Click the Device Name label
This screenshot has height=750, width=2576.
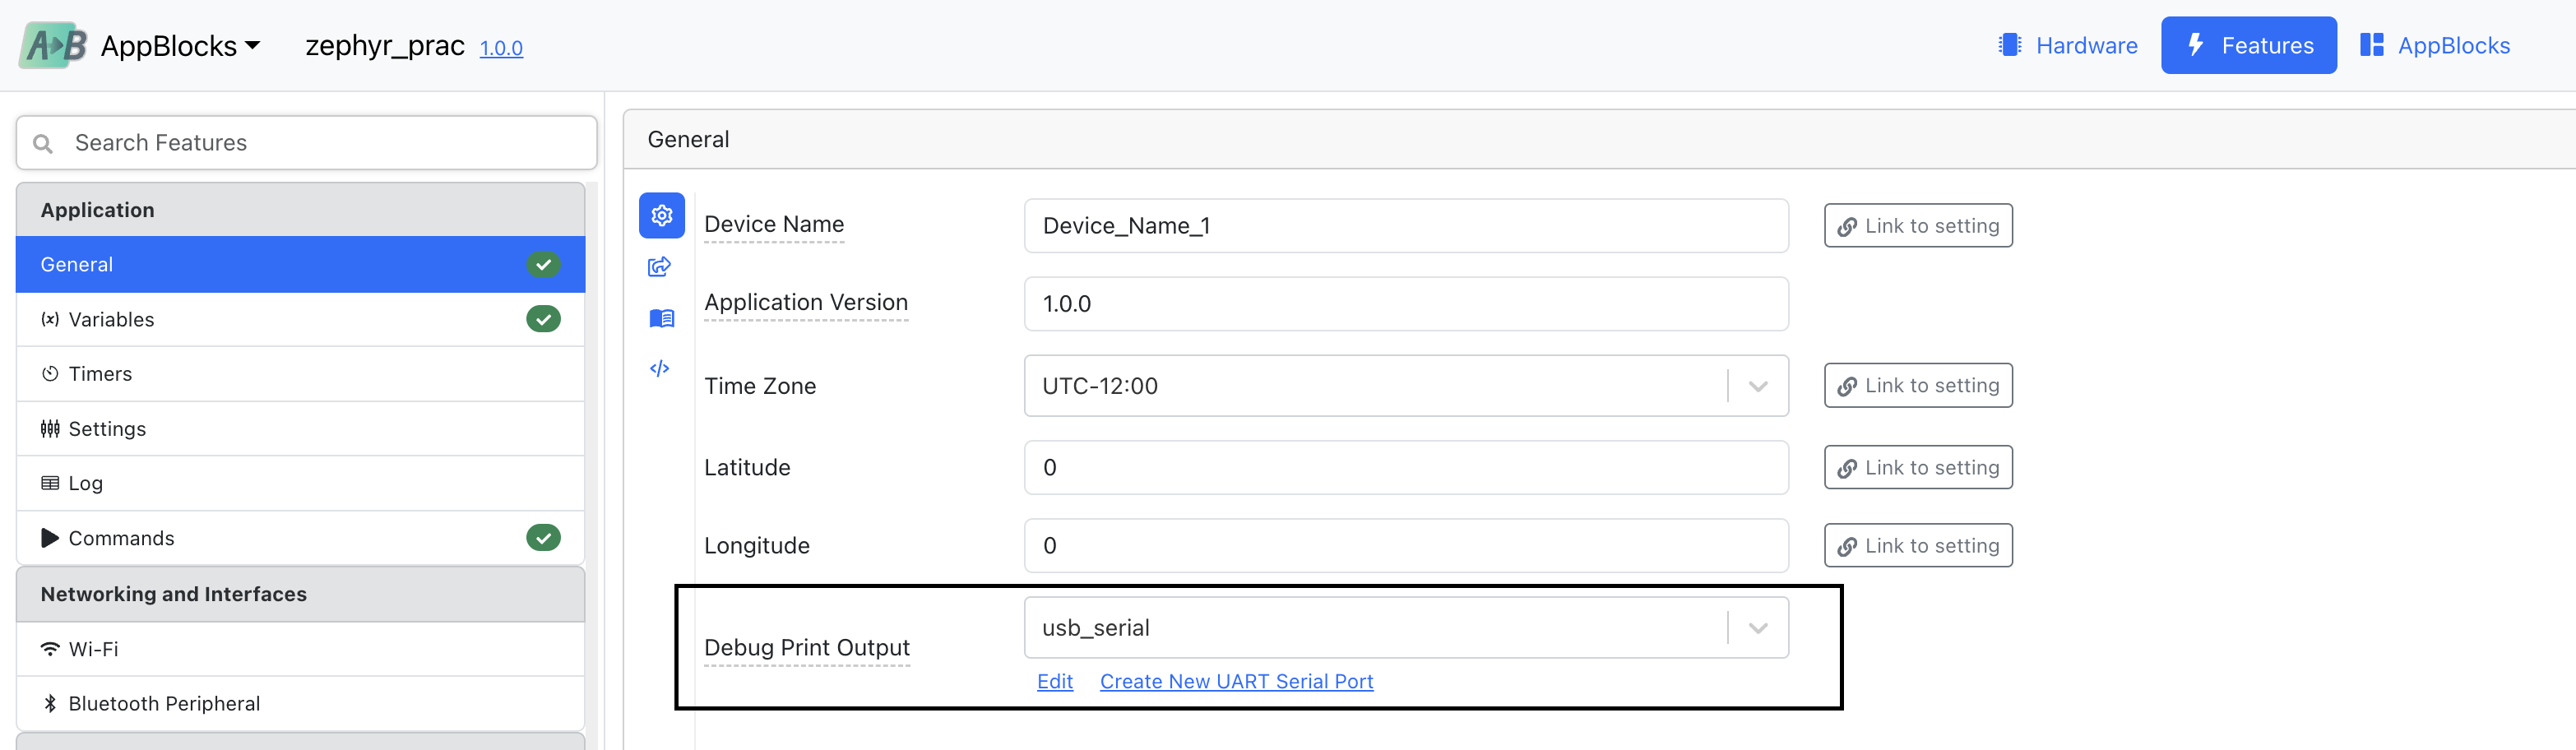click(774, 224)
